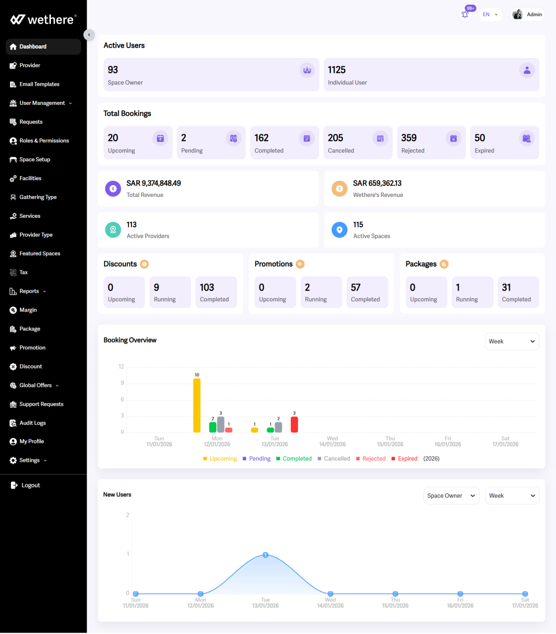Screen dimensions: 556x634
Task: Open Email Templates in the sidebar
Action: [39, 84]
